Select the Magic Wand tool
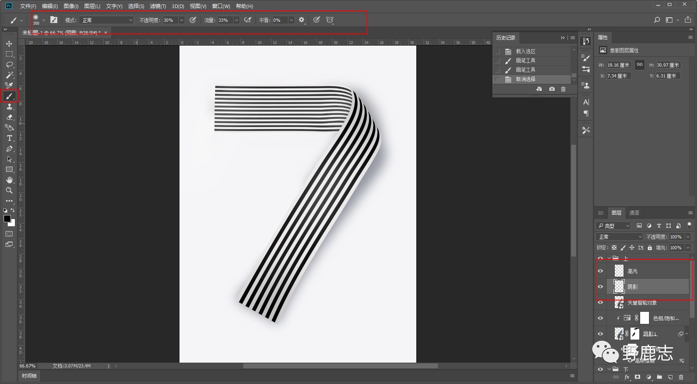This screenshot has height=384, width=697. pos(9,75)
